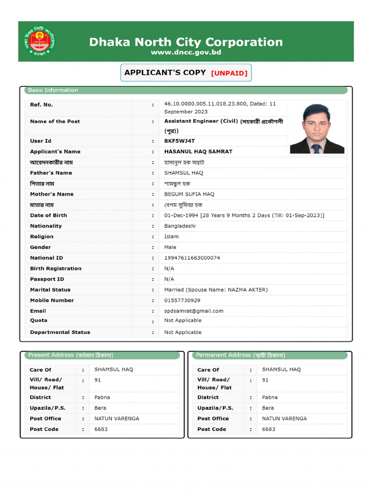Click the Mobile Number field label
This screenshot has width=372, height=497.
tap(52, 300)
